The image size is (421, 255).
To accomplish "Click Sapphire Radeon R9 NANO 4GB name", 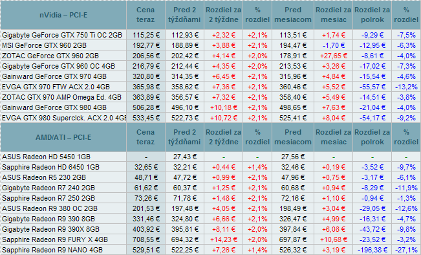I will point(52,250).
